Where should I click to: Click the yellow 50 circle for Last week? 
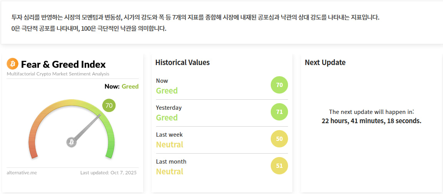(279, 139)
